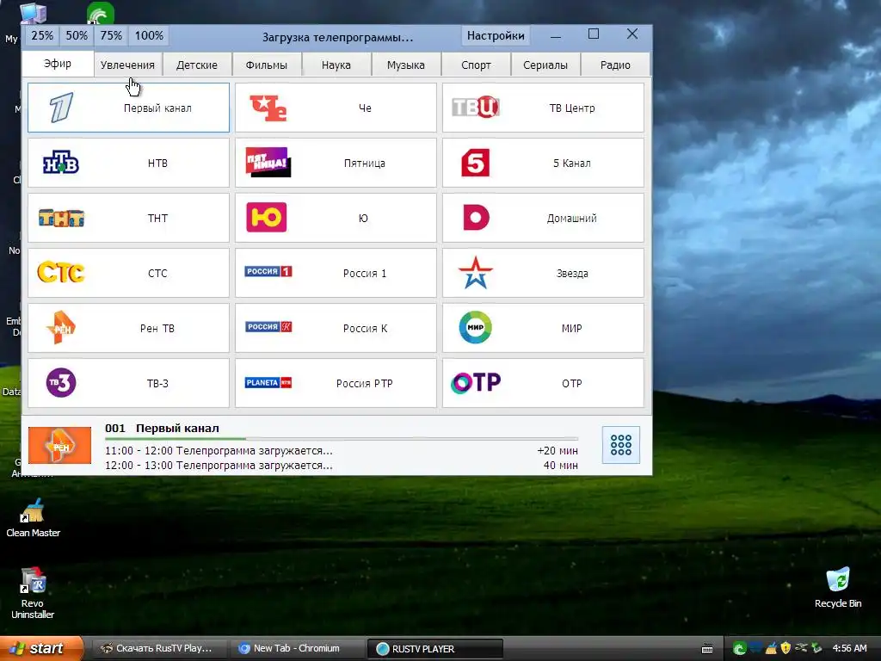Screen dimensions: 881x661
Task: Click the Первый канал channel name text
Action: [157, 108]
